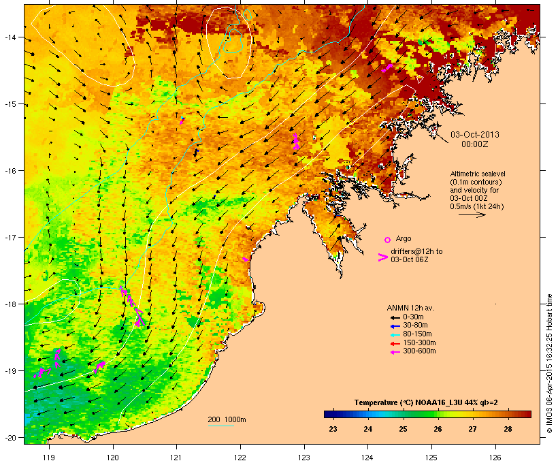Click the drifters@12h legend text
Image resolution: width=558 pixels, height=463 pixels.
click(416, 255)
